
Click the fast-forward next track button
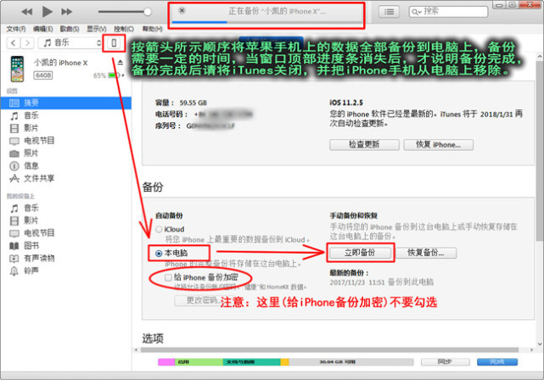pos(66,12)
